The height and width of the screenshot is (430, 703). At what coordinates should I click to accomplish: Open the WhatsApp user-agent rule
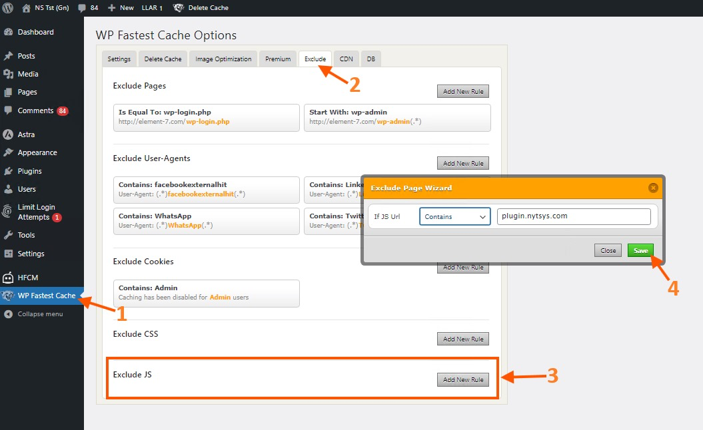207,221
